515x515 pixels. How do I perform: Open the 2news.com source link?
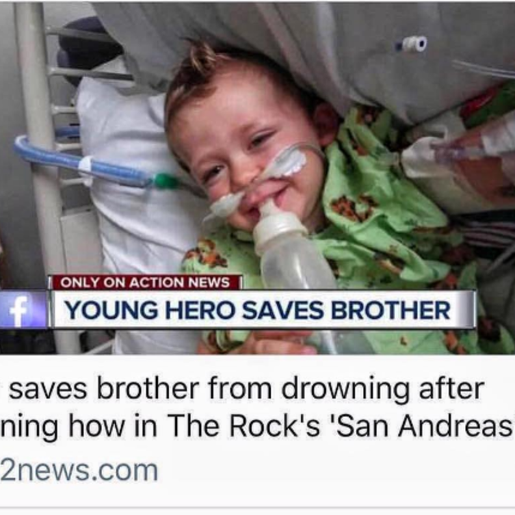79,470
